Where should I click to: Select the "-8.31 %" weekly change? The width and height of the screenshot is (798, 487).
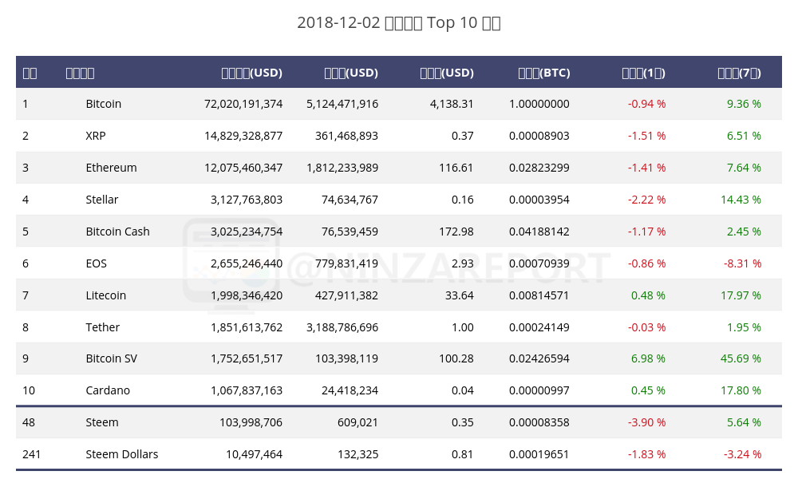coord(742,264)
